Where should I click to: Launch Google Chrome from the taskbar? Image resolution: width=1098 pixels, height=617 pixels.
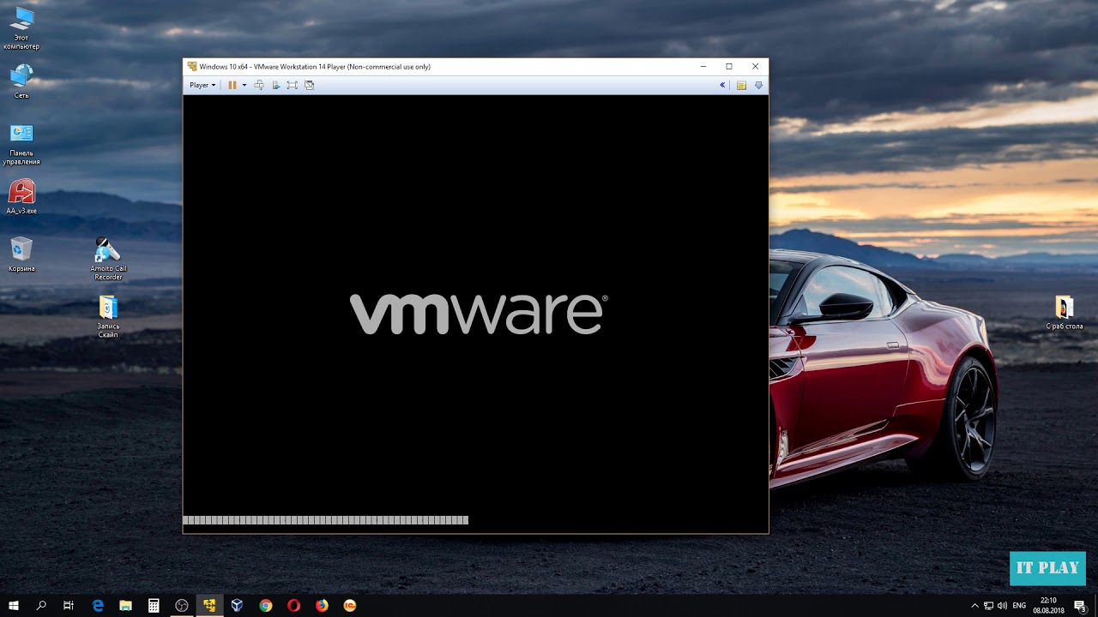pyautogui.click(x=266, y=605)
